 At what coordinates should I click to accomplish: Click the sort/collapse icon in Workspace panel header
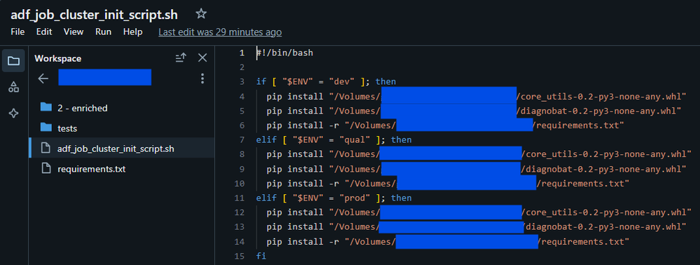[181, 57]
